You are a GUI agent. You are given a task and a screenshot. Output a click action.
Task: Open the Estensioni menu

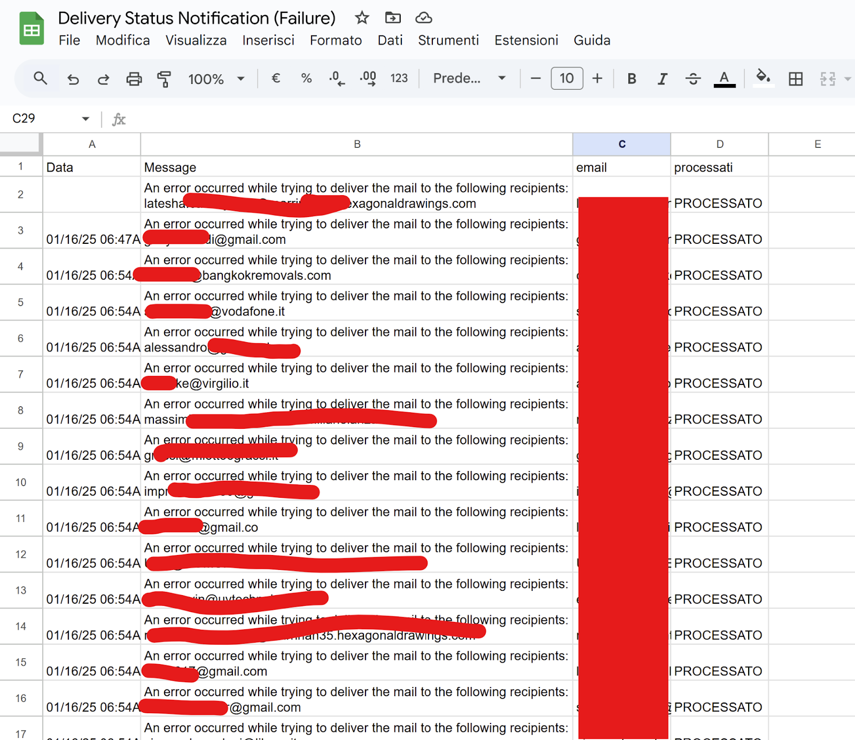526,40
